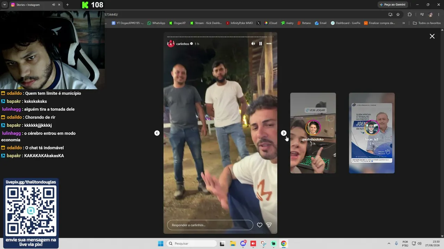Viewport: 444px width, 249px height.
Task: Click chat message 'Quem tem limite é município'
Action: pos(53,93)
